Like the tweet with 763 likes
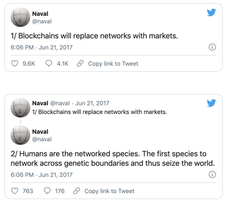Image resolution: width=229 pixels, height=203 pixels. [x=14, y=191]
